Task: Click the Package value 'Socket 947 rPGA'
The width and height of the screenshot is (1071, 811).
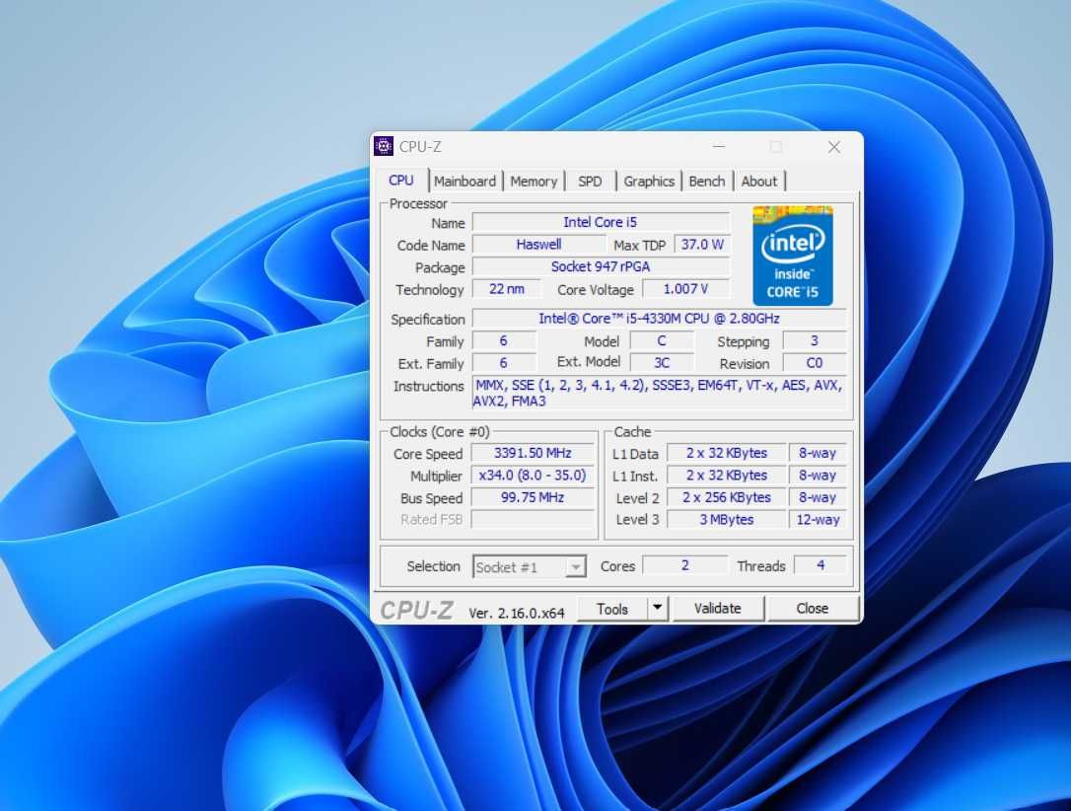Action: coord(601,266)
